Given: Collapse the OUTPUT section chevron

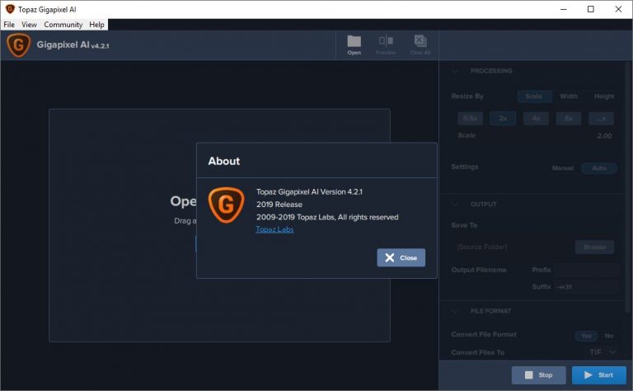Looking at the screenshot, I should pos(455,205).
